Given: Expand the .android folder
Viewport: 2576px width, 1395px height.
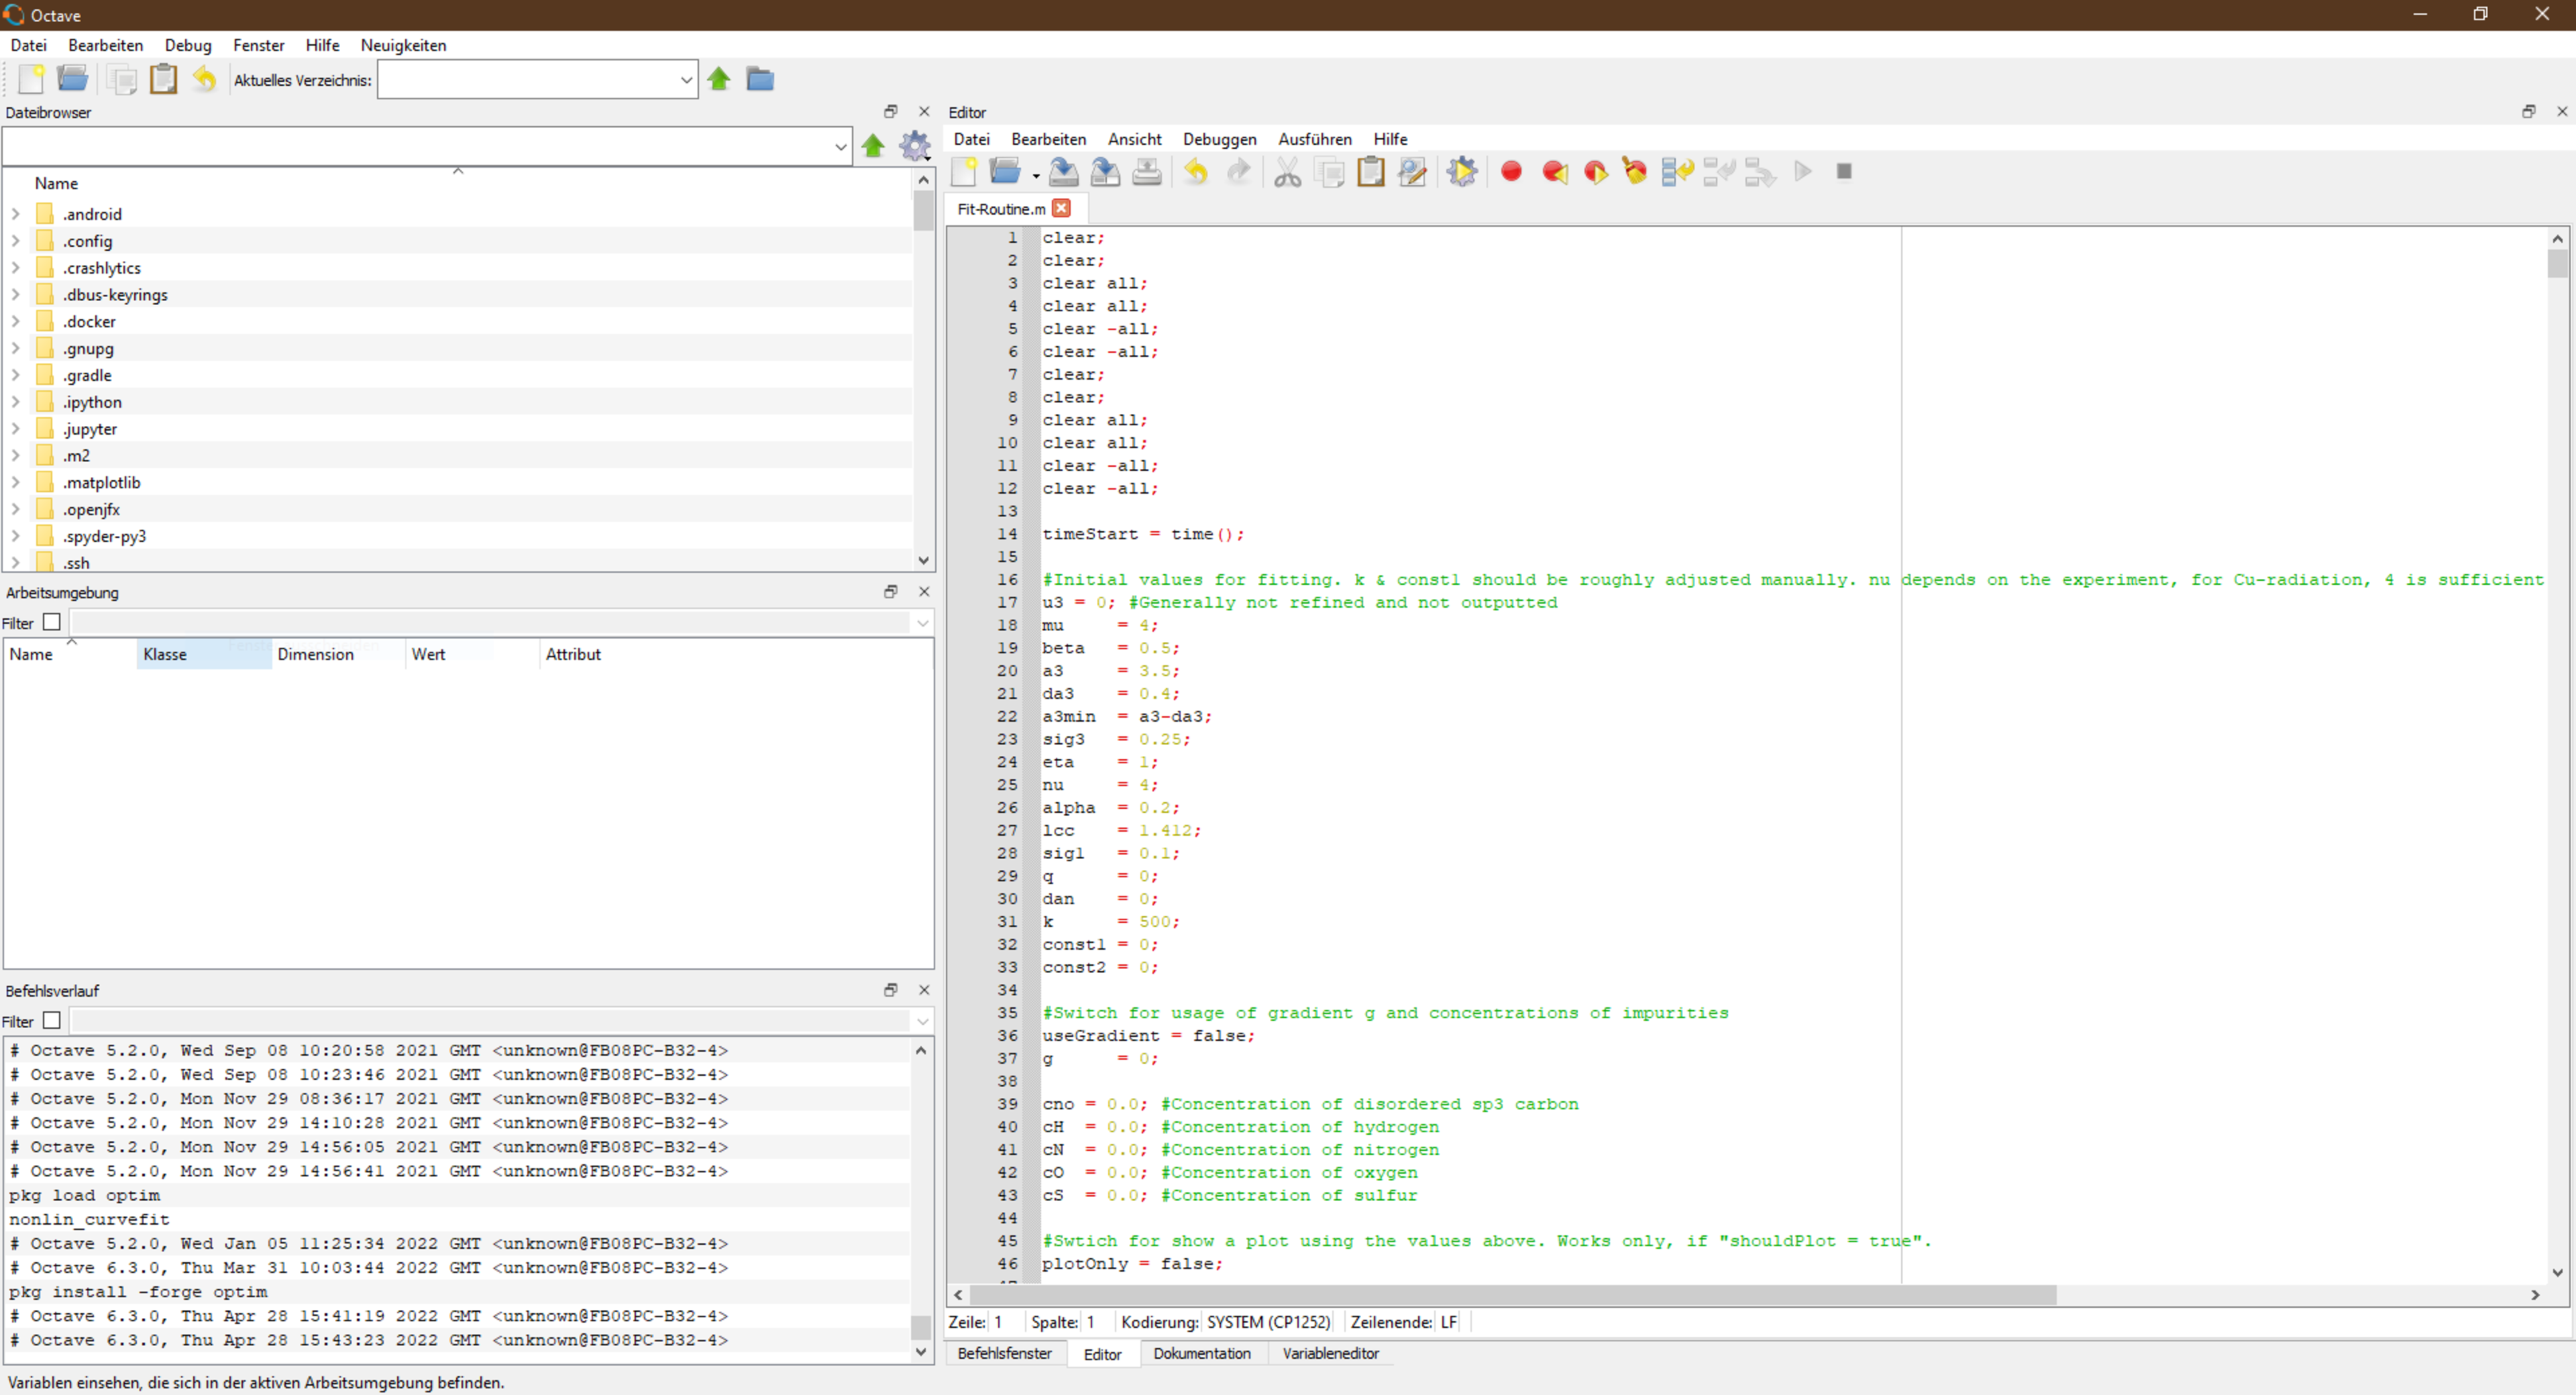Looking at the screenshot, I should [15, 214].
